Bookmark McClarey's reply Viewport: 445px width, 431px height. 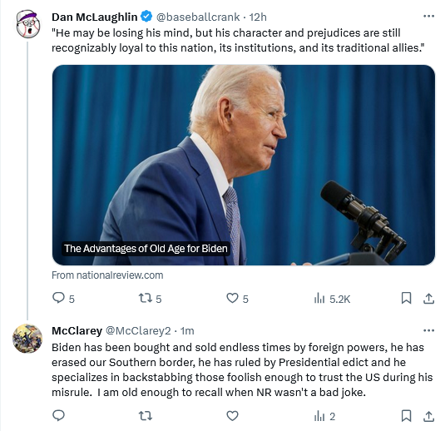pyautogui.click(x=406, y=416)
